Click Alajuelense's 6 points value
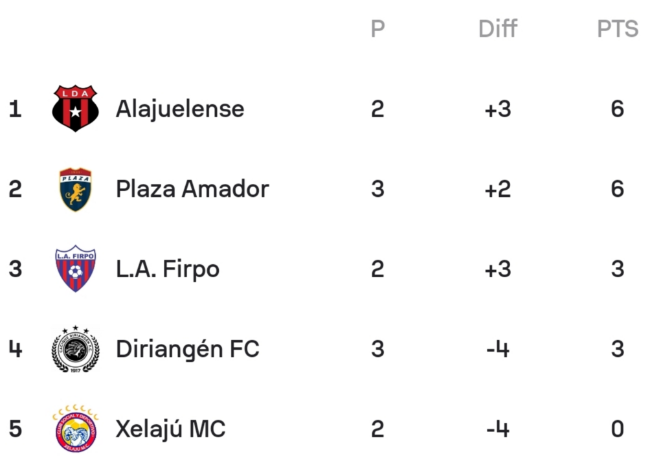This screenshot has width=663, height=465. click(x=617, y=109)
